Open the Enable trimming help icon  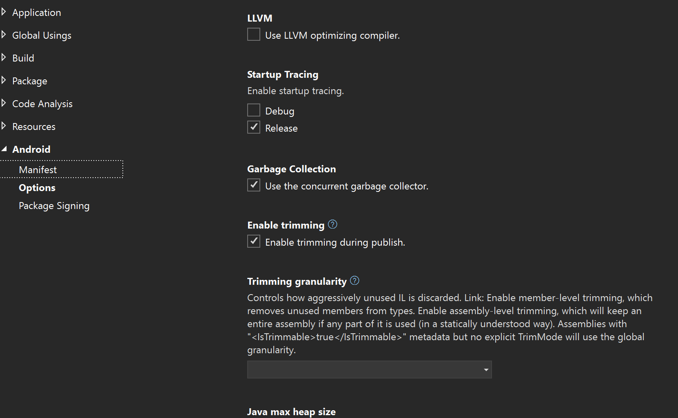coord(332,224)
